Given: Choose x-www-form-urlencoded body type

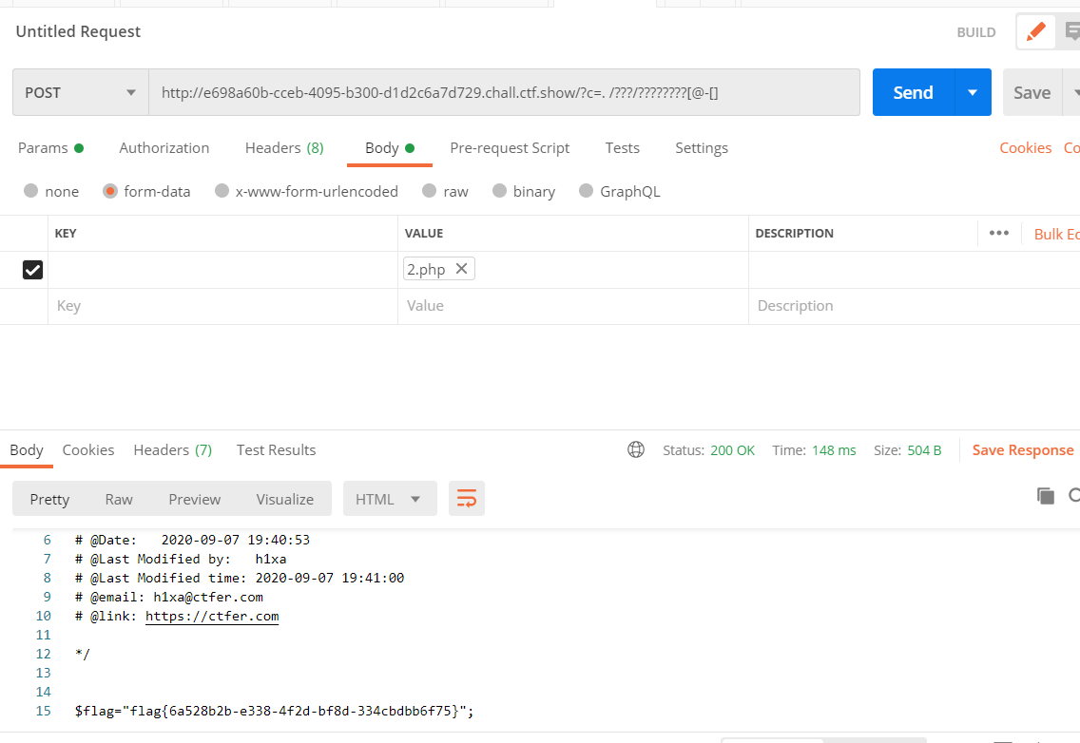Looking at the screenshot, I should tap(222, 191).
